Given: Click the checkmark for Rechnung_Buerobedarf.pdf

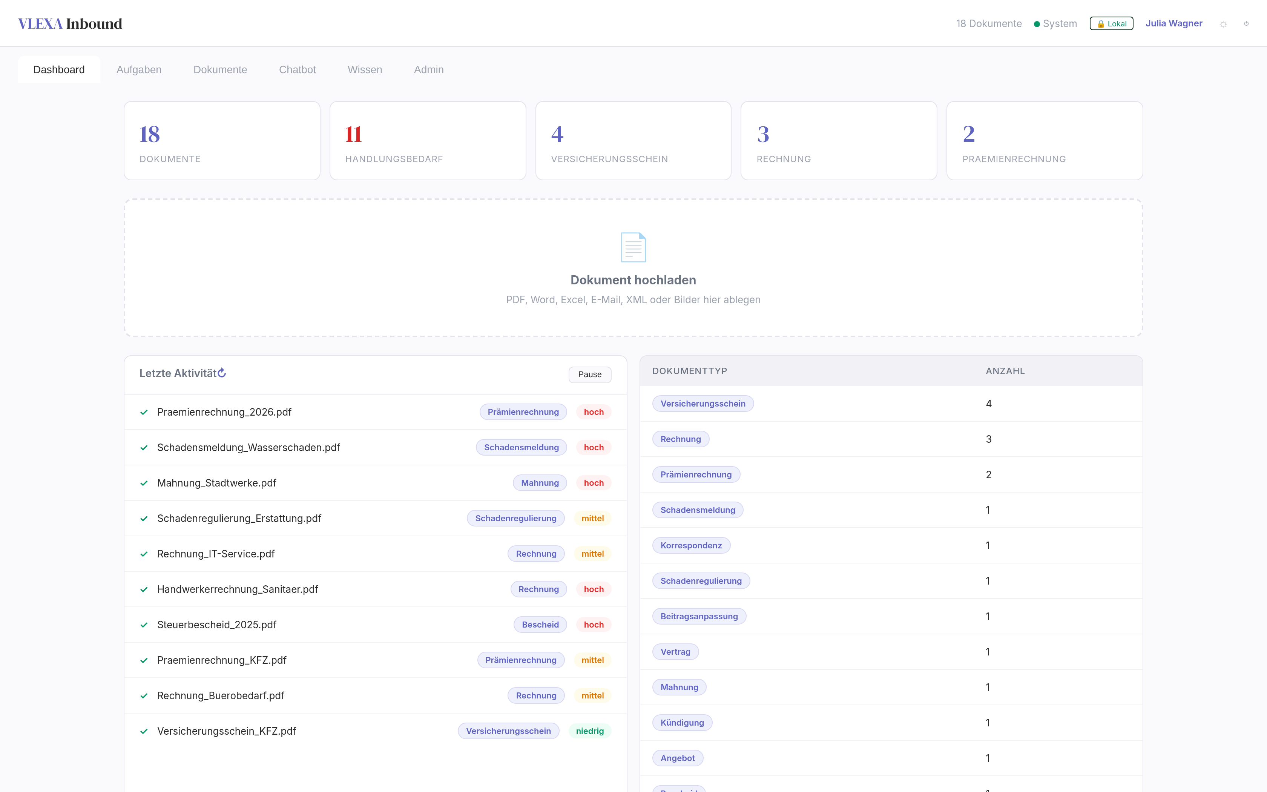Looking at the screenshot, I should click(144, 695).
